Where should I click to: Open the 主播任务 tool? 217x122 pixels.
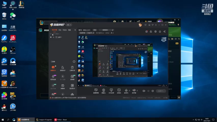tap(72, 69)
